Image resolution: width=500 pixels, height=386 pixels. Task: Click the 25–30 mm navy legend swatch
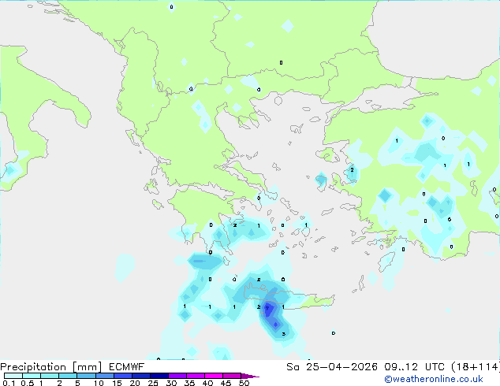click(x=159, y=376)
